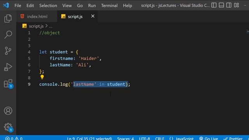Screen dimensions: 249x140
Task: Open the Help menu
Action: pos(127,5)
